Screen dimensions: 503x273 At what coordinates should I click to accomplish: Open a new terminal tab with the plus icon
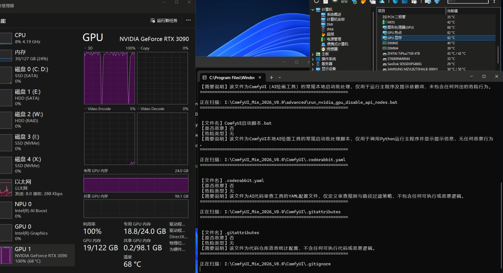[x=271, y=78]
